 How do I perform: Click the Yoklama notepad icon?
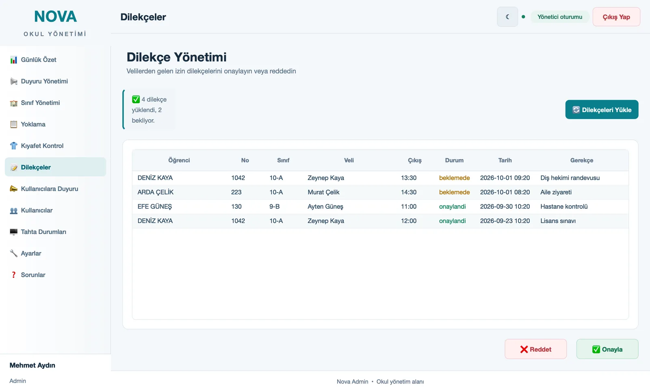pyautogui.click(x=14, y=124)
